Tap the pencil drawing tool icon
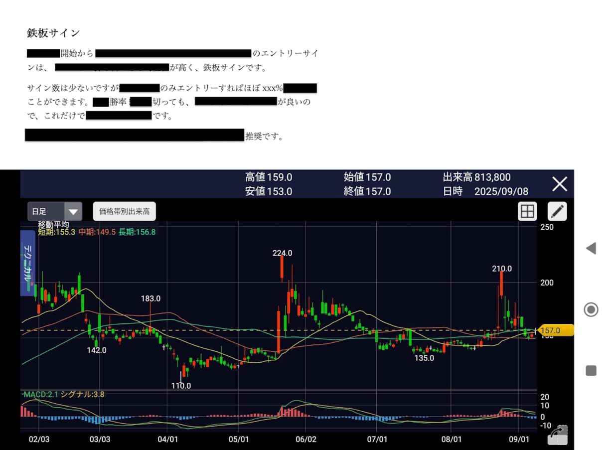 click(x=557, y=211)
